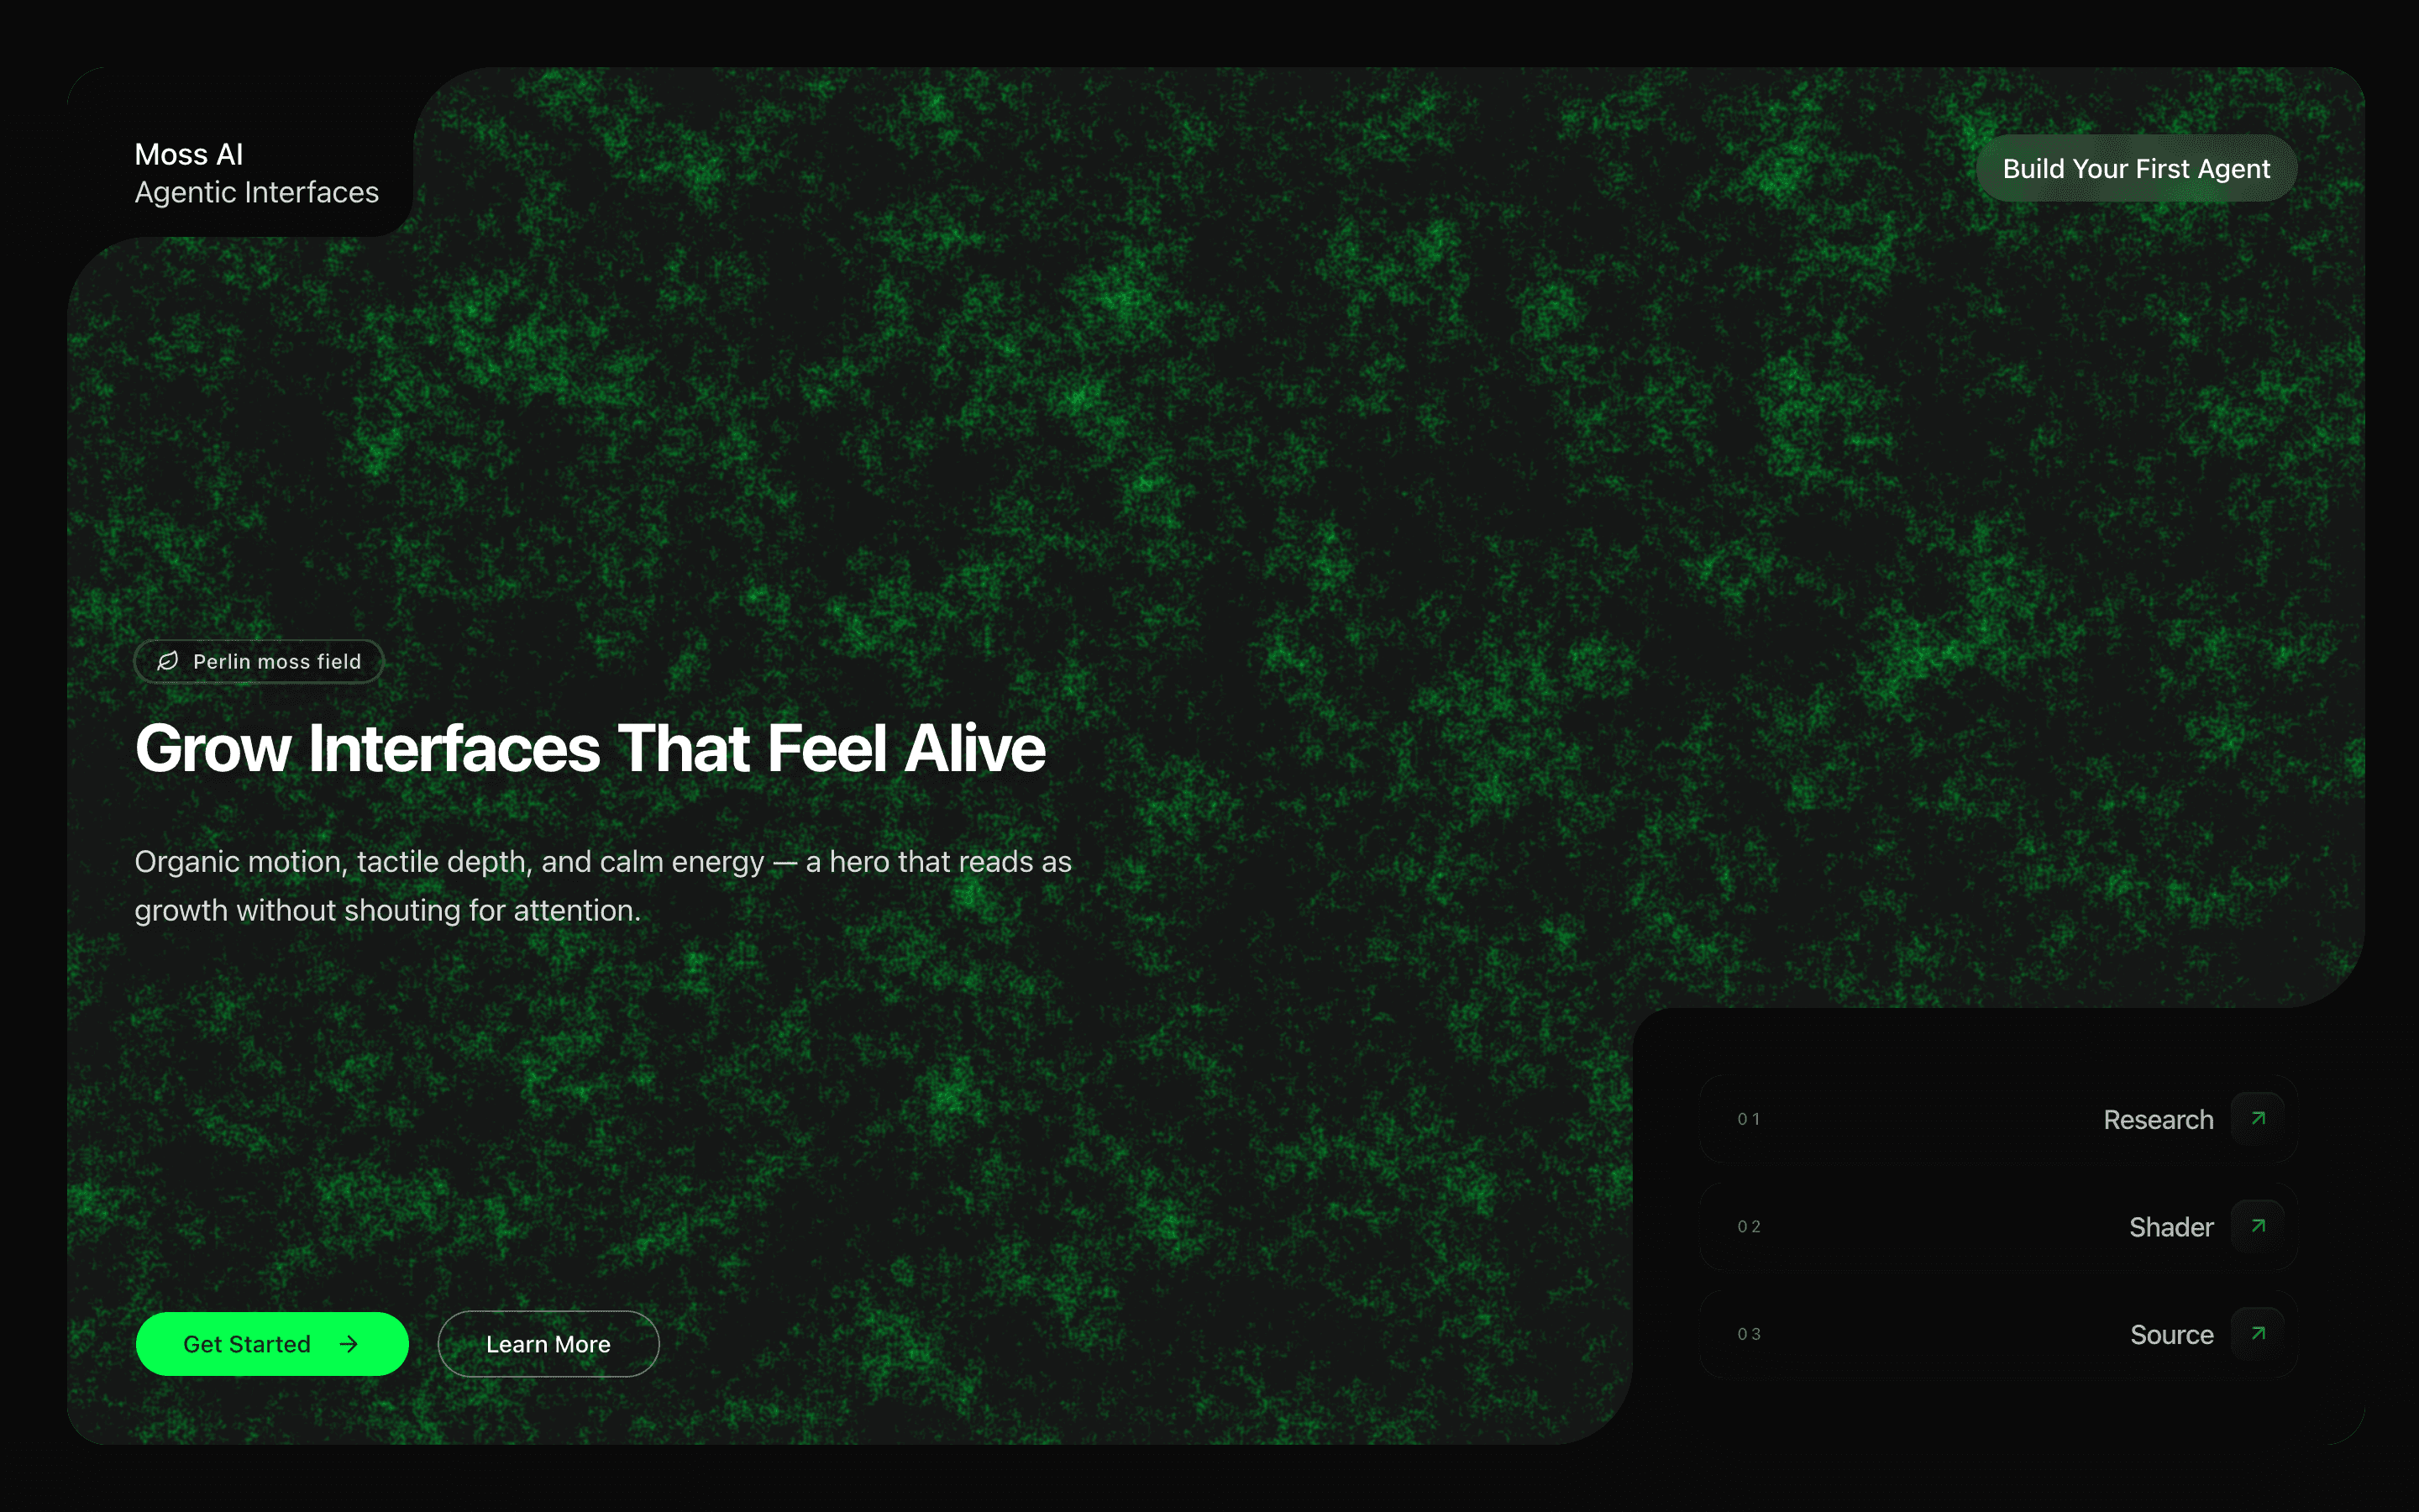Open the Research arrow icon
Image resolution: width=2419 pixels, height=1512 pixels.
[2258, 1118]
